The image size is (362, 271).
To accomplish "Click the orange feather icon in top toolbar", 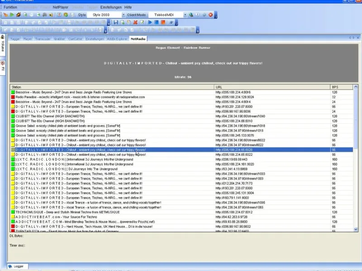I will click(x=5, y=15).
